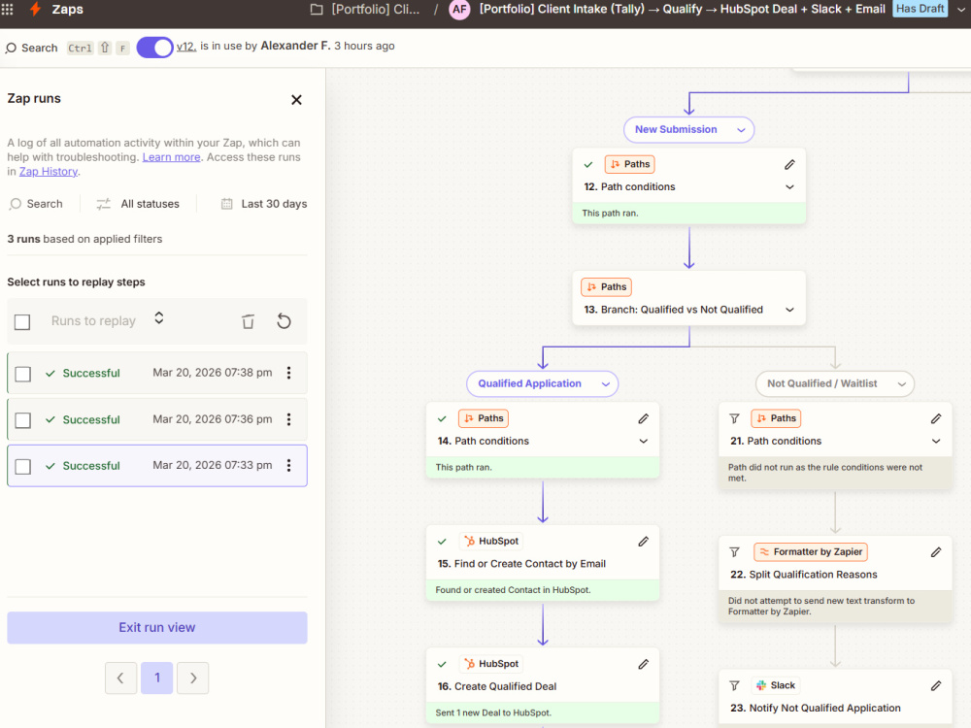Screen dimensions: 971x728
Task: Edit step 22 Split Qualification Reasons
Action: [x=936, y=552]
